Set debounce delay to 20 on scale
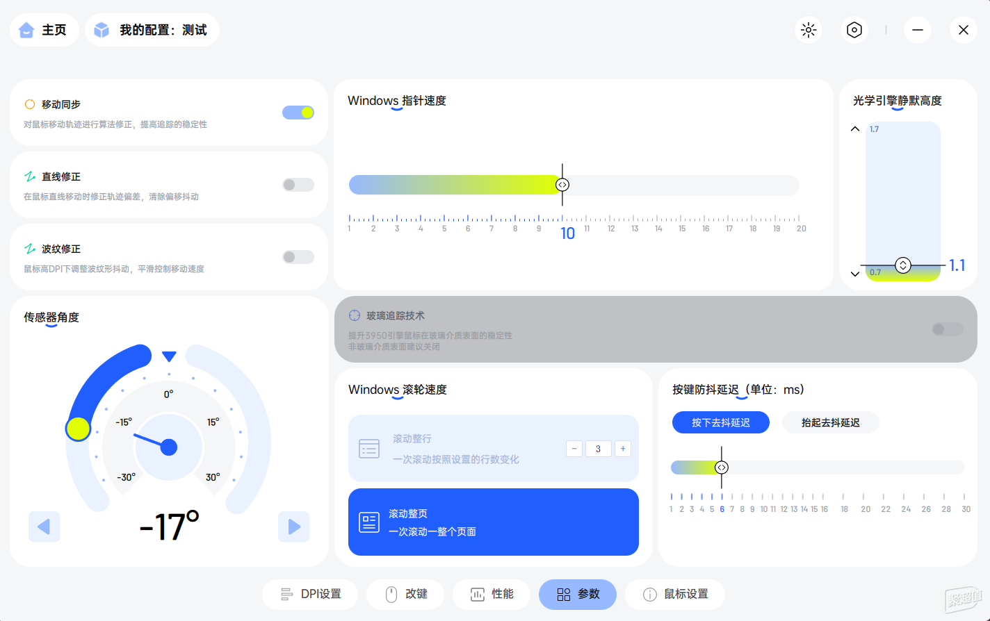 click(x=866, y=509)
